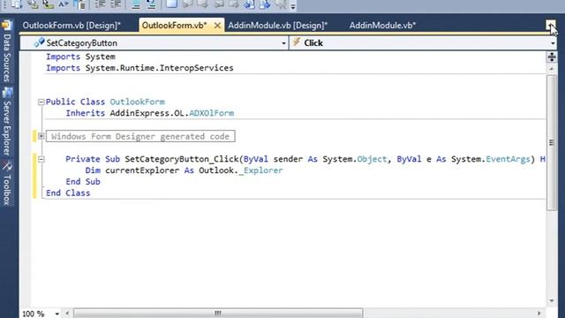Switch to AddinModule.vb [Design]* tab
Image resolution: width=565 pixels, height=318 pixels.
[x=277, y=26]
